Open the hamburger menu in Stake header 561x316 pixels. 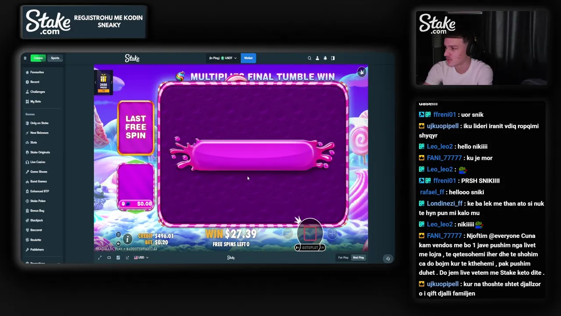(25, 58)
